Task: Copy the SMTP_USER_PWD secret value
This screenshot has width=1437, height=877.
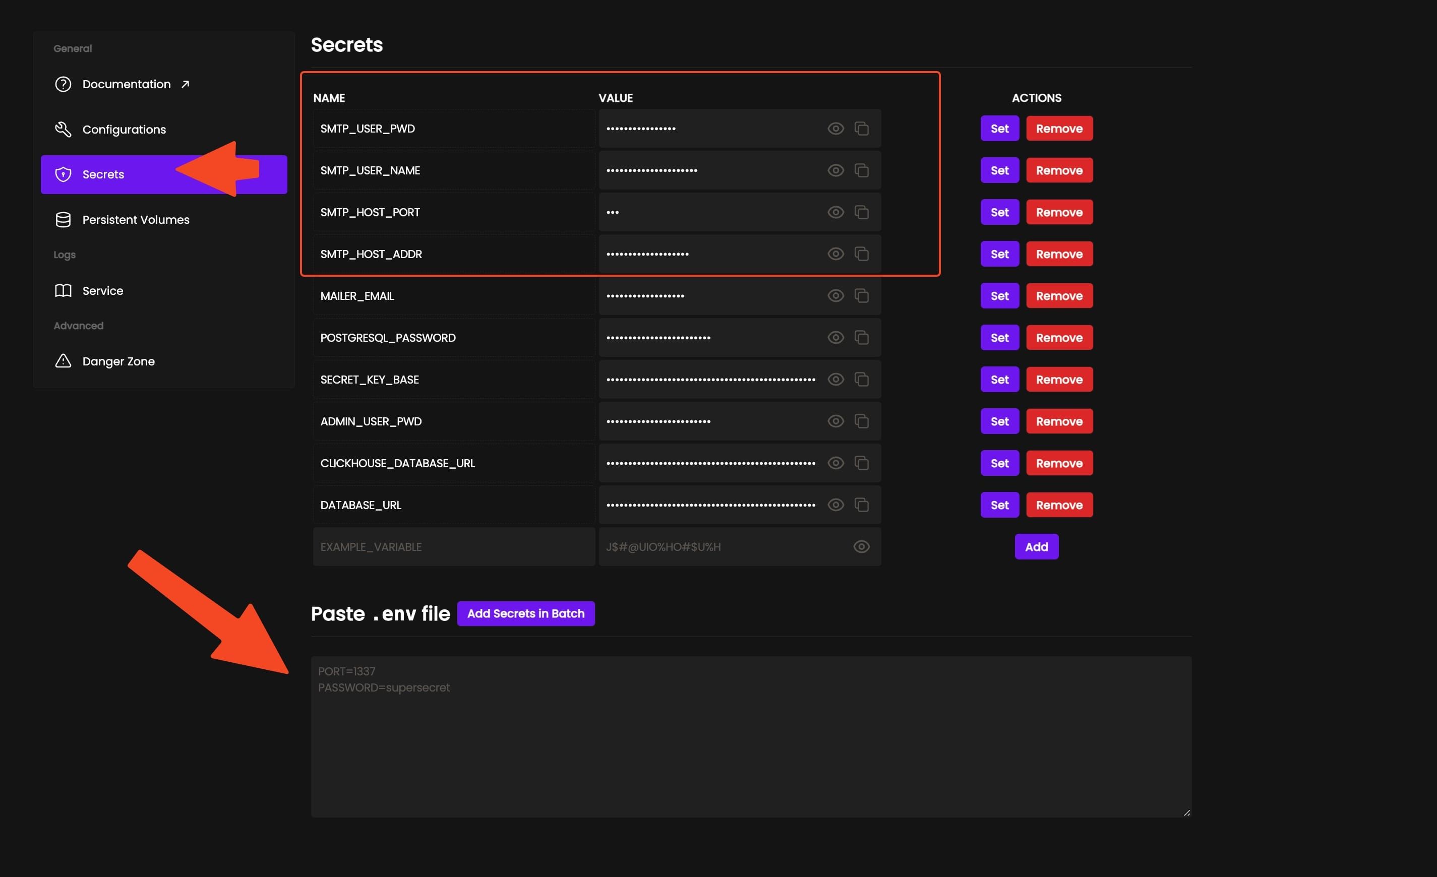Action: pyautogui.click(x=861, y=129)
